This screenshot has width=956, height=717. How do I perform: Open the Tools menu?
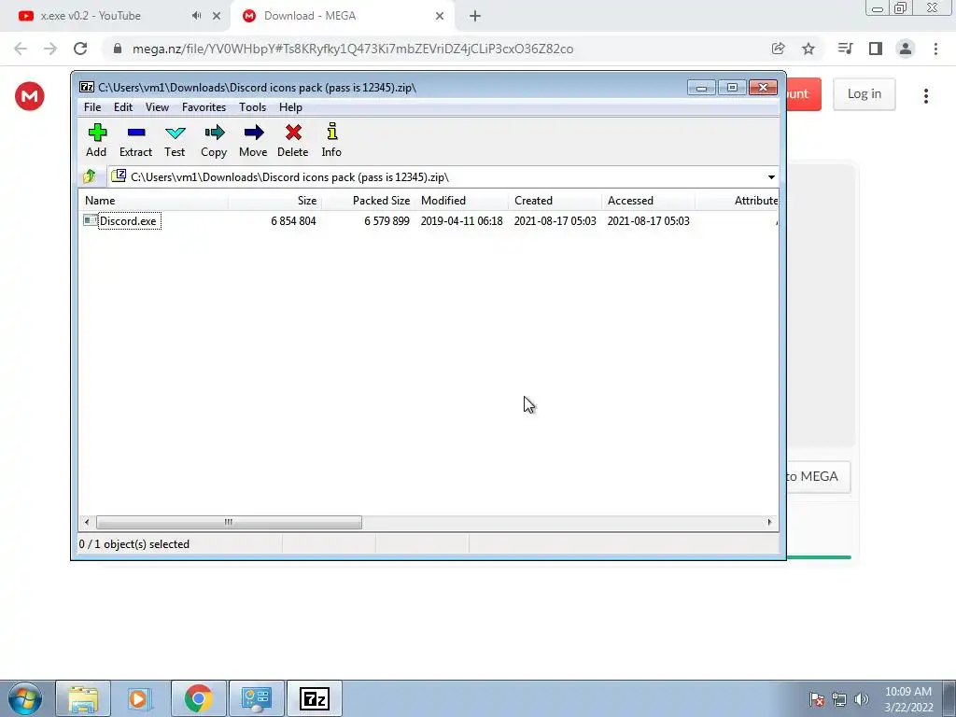click(252, 107)
